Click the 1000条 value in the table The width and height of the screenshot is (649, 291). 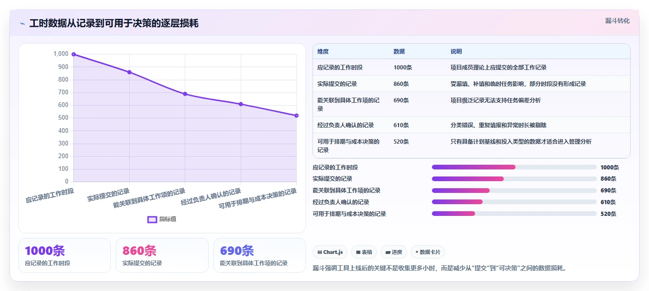[403, 68]
